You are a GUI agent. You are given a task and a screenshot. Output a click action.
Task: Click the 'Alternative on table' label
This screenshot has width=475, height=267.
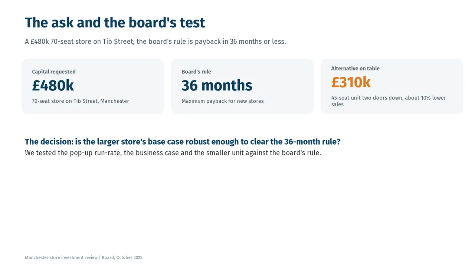[x=356, y=69]
